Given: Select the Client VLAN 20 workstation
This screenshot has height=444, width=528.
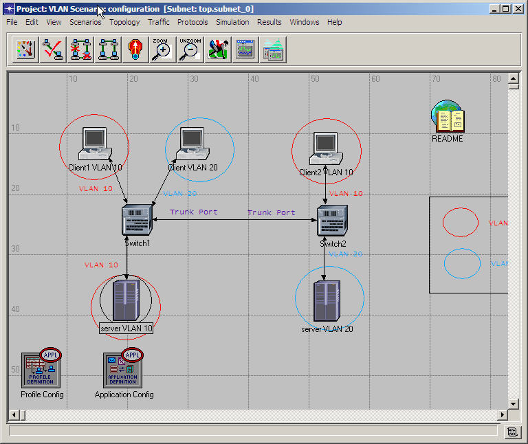Looking at the screenshot, I should [x=192, y=144].
